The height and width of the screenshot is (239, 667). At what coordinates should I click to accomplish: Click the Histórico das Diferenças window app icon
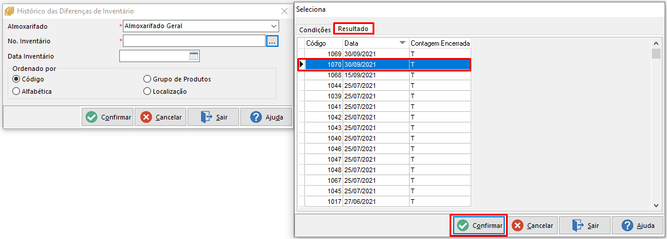(9, 11)
